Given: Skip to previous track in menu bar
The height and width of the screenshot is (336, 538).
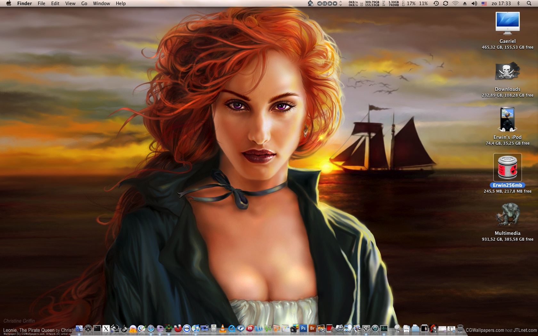Looking at the screenshot, I should tap(320, 4).
